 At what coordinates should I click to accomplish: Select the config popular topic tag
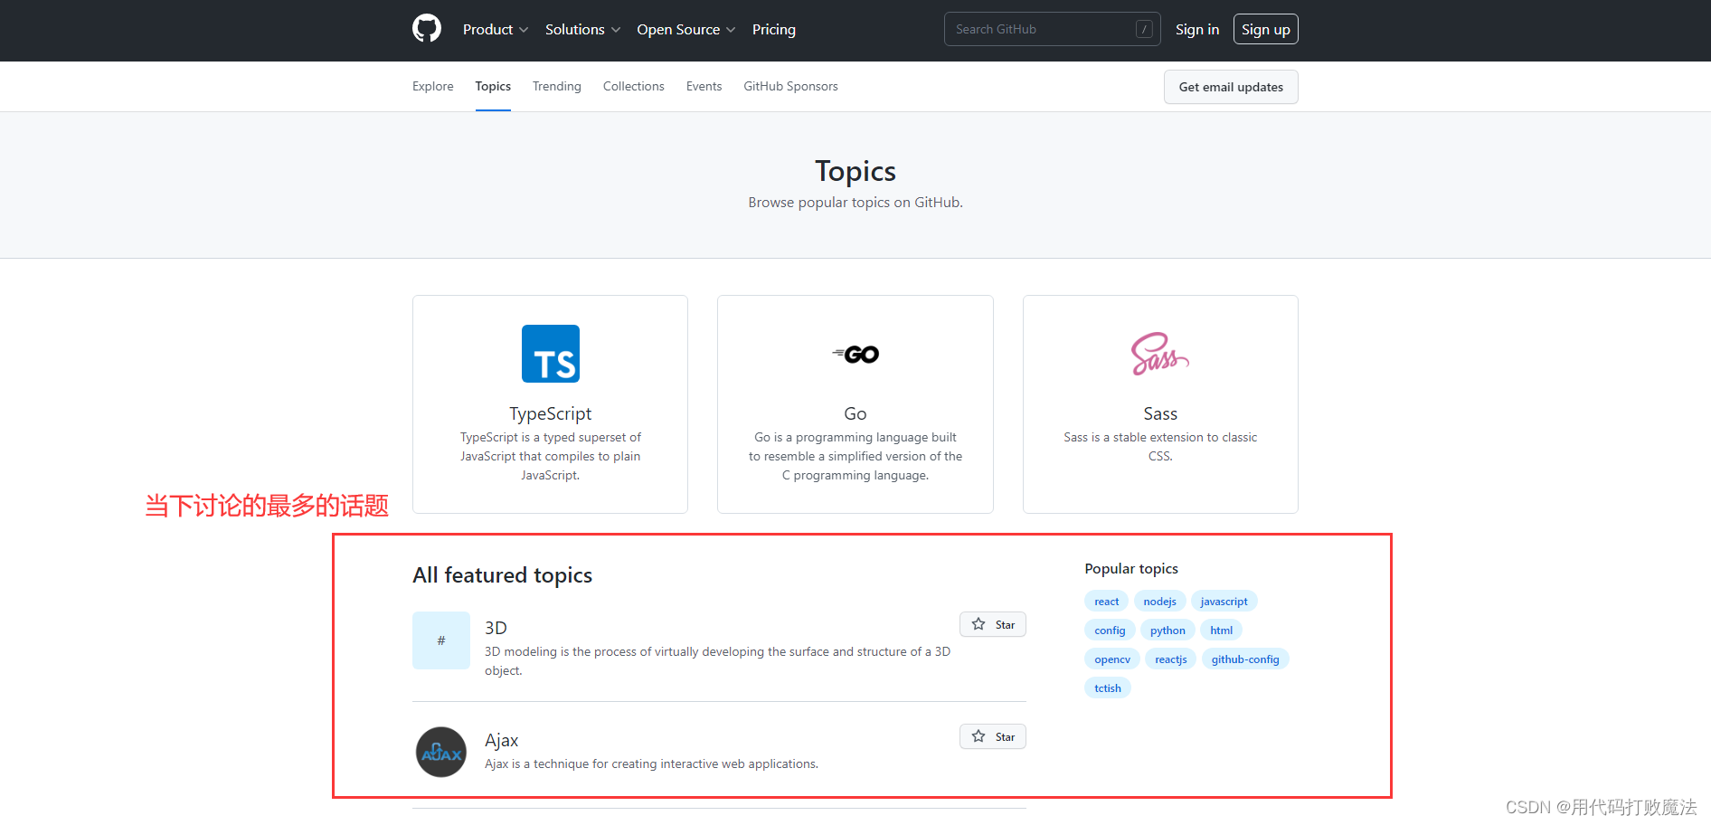(x=1110, y=631)
